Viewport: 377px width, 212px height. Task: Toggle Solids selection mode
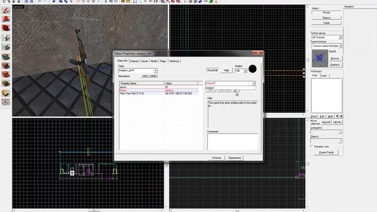pyautogui.click(x=326, y=23)
